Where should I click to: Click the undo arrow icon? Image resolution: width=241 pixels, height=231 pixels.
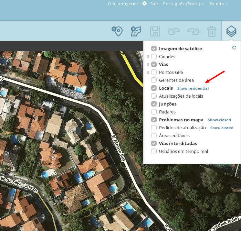174,31
